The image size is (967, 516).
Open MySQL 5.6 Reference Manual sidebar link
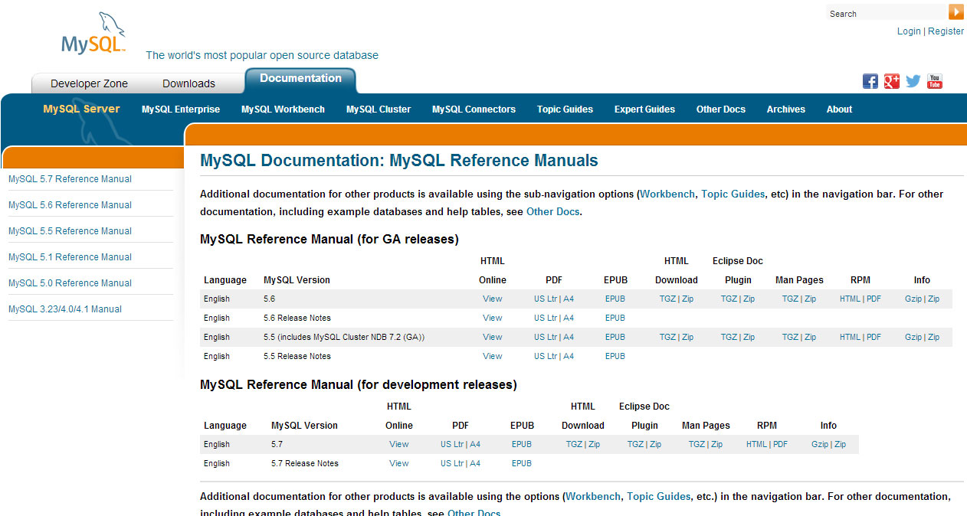[70, 205]
